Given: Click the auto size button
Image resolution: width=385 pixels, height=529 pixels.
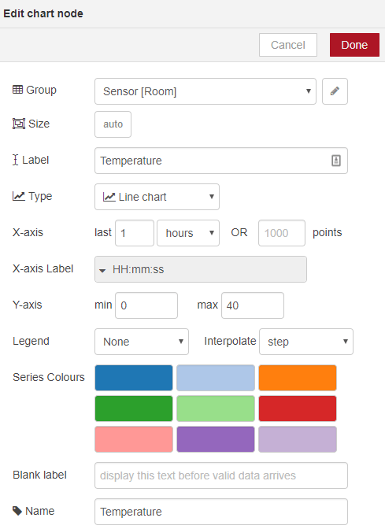Looking at the screenshot, I should (113, 124).
